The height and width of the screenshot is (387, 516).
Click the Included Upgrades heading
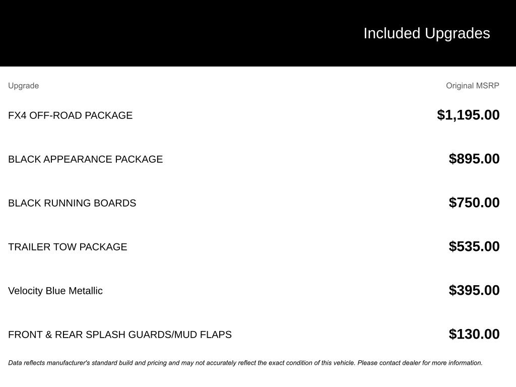pos(426,33)
